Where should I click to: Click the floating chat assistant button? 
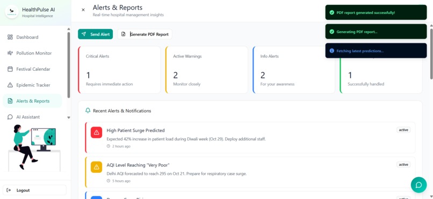(x=418, y=185)
